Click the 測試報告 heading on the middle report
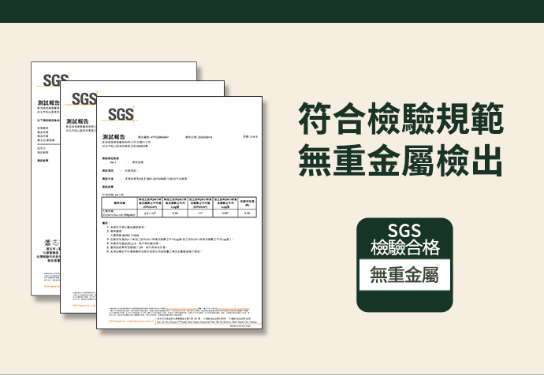 77,121
